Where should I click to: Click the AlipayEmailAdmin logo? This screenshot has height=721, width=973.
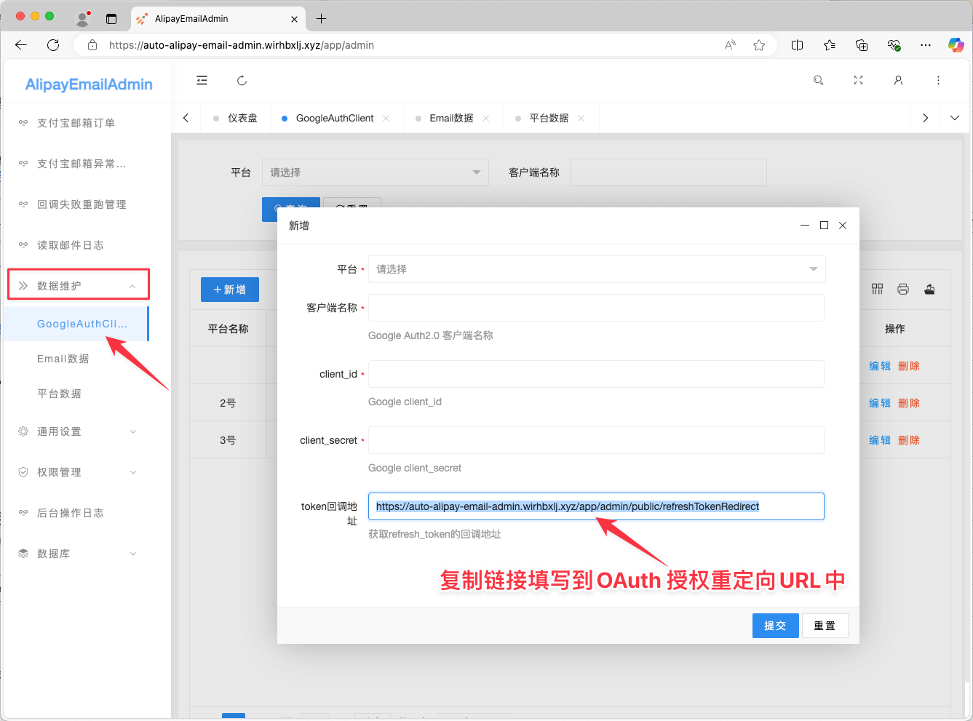(89, 84)
